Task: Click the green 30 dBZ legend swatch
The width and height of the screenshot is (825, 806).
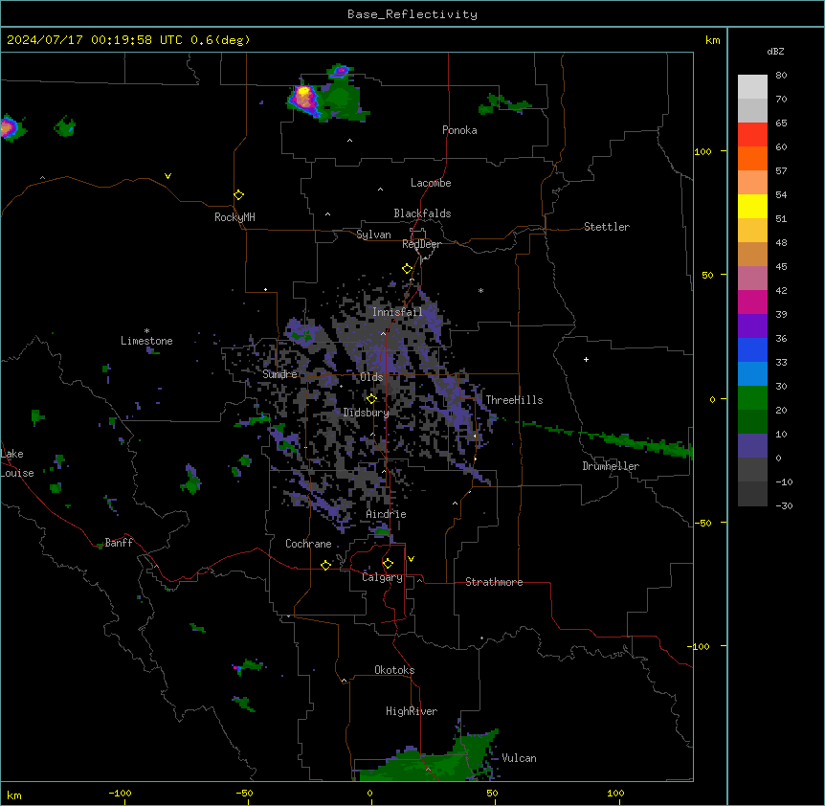Action: [x=752, y=398]
